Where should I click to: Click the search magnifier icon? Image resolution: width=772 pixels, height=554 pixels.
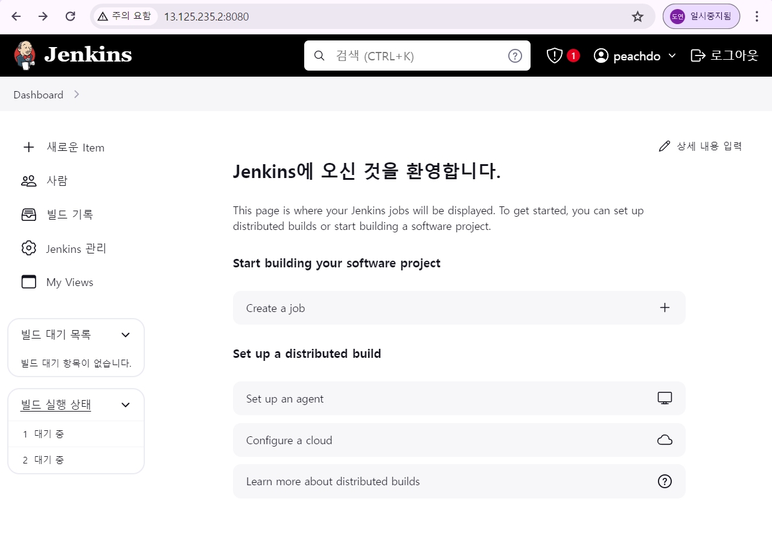click(x=320, y=56)
